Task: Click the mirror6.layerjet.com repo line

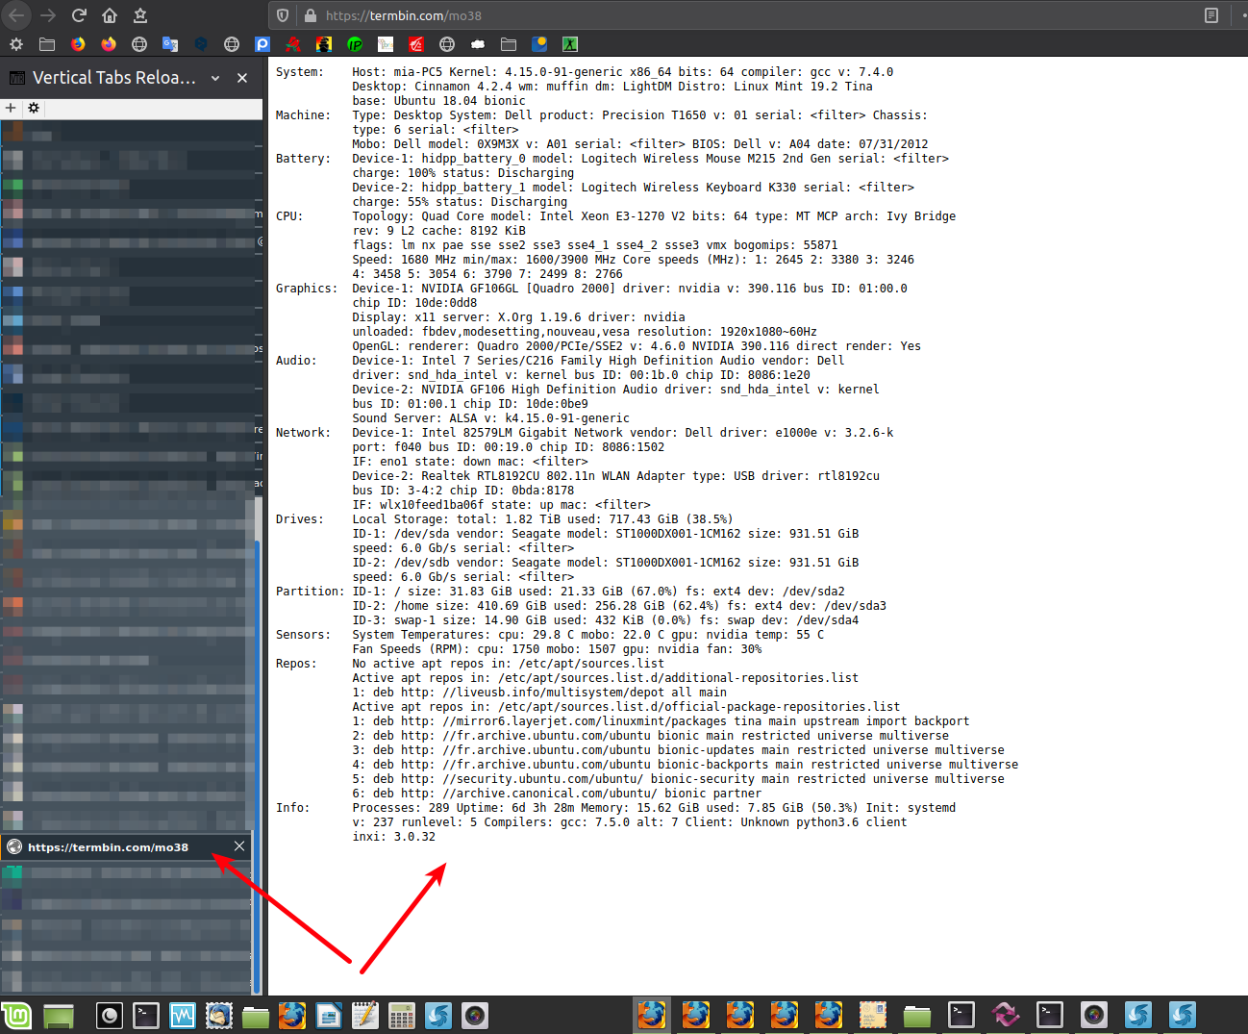Action: [661, 721]
